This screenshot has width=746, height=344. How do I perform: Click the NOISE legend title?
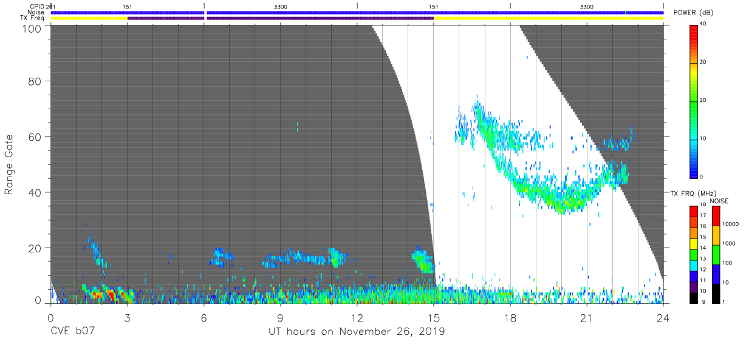coord(719,201)
